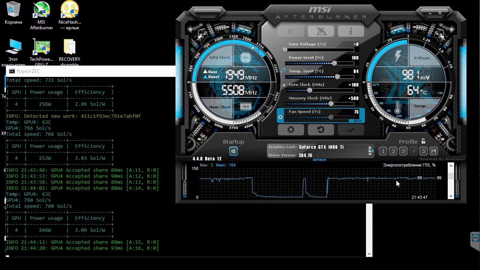Reset overclock settings with the reset arrow
Screen dimensions: 480x270
point(321,129)
